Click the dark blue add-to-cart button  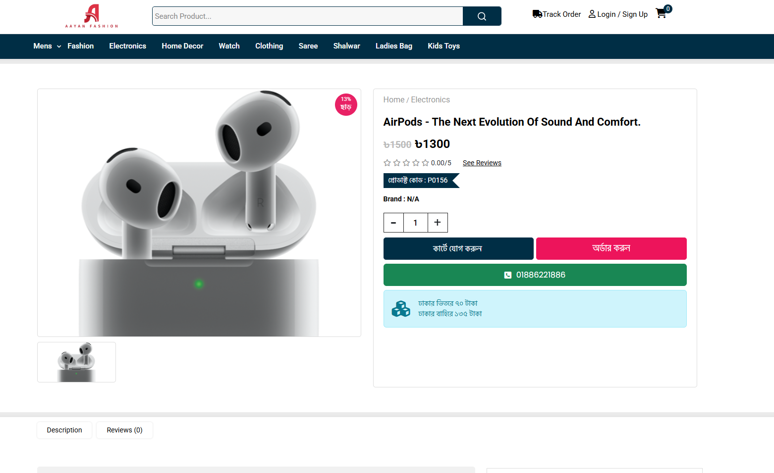point(458,248)
